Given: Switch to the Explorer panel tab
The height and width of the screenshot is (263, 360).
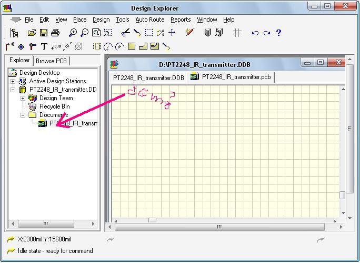Looking at the screenshot, I should [19, 60].
